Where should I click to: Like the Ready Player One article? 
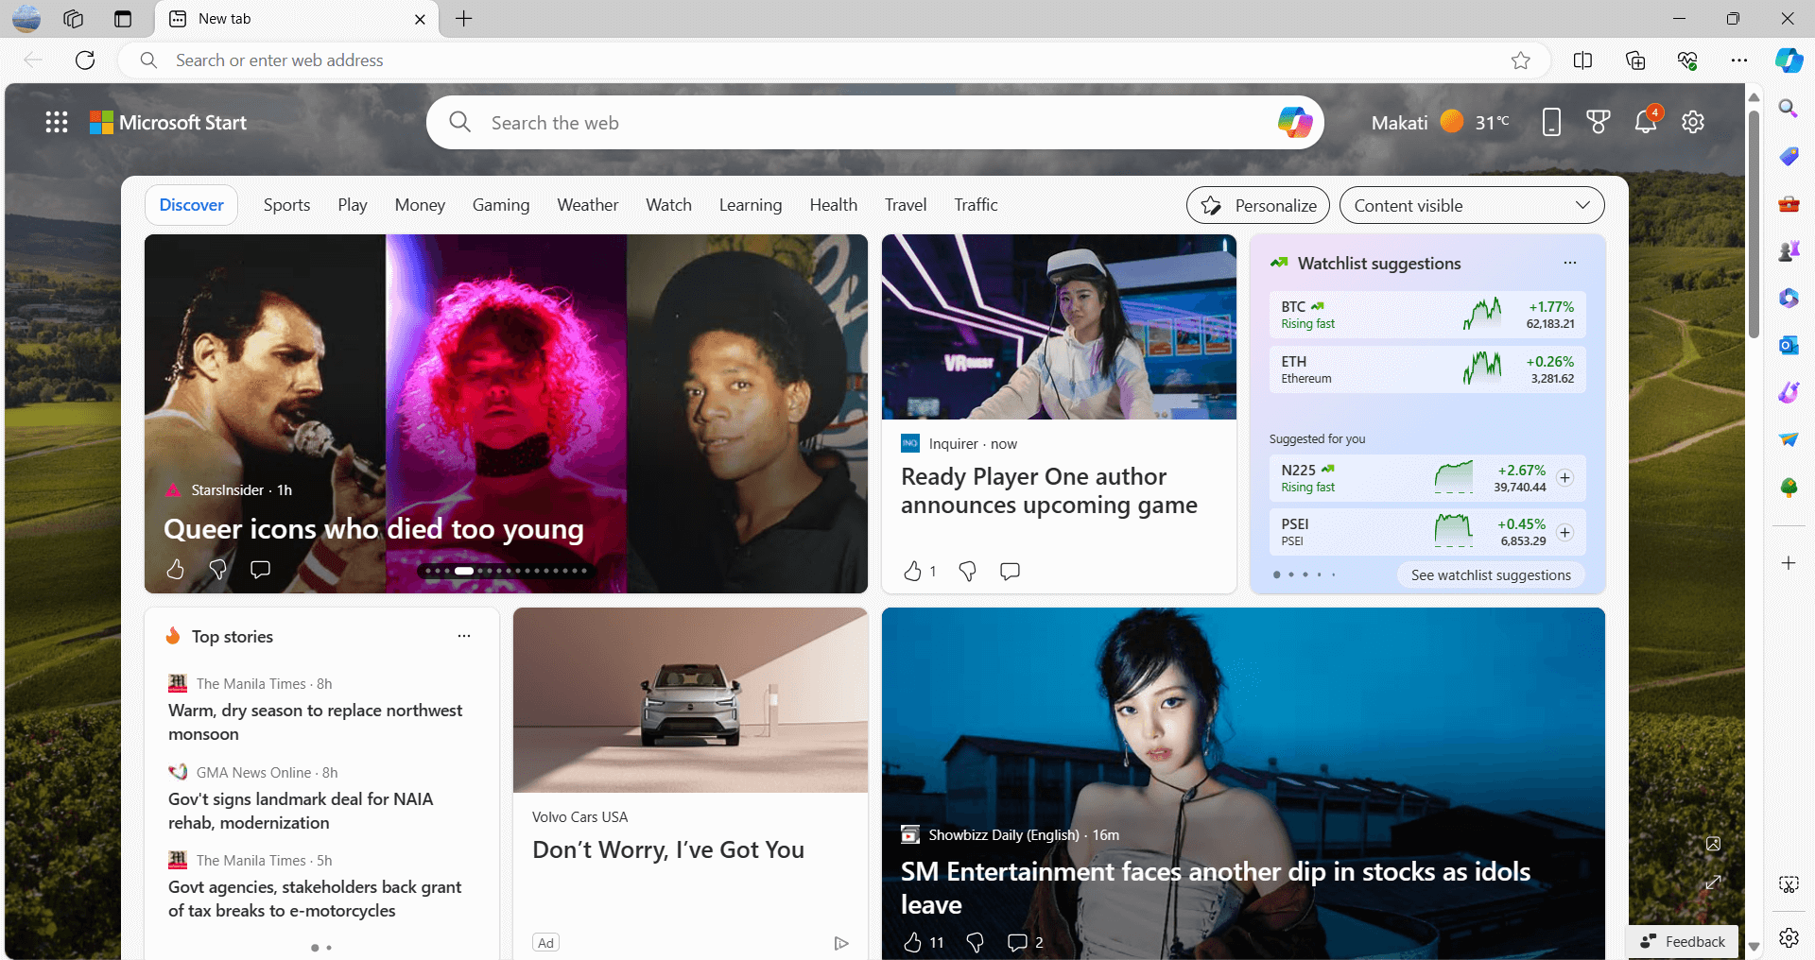coord(914,571)
